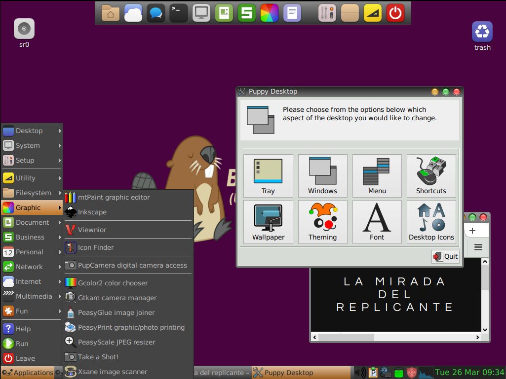Switch to the 'del replicante' taskbar entry

pos(222,373)
